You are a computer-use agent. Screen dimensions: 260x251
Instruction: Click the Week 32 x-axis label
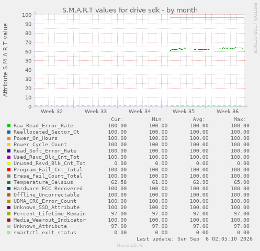point(52,112)
